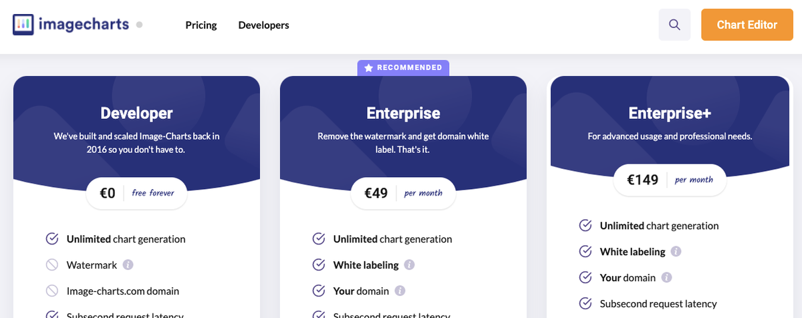Click the Developer plan description text

point(136,143)
